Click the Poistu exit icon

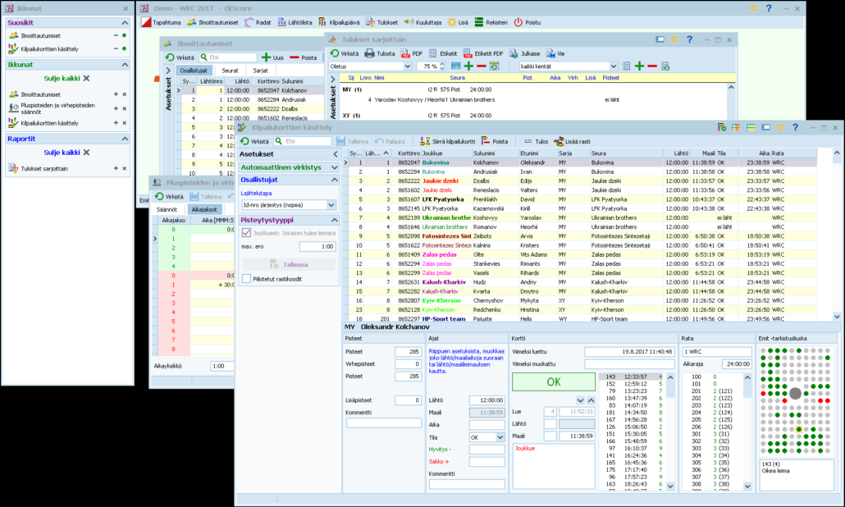pyautogui.click(x=518, y=23)
